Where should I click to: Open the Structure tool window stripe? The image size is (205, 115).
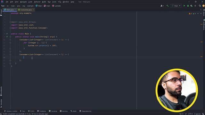pos(1,103)
